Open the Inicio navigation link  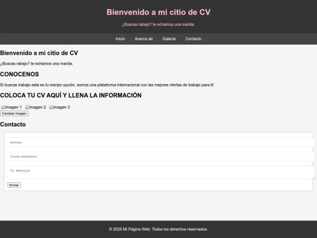pyautogui.click(x=120, y=39)
